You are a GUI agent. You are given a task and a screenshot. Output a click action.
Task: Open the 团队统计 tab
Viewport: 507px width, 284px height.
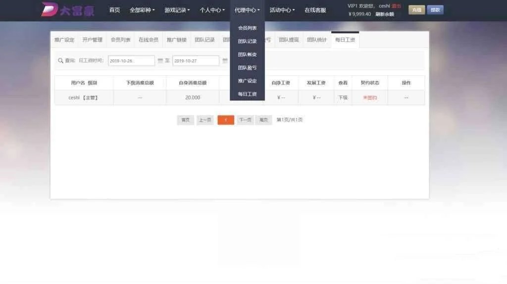click(317, 40)
